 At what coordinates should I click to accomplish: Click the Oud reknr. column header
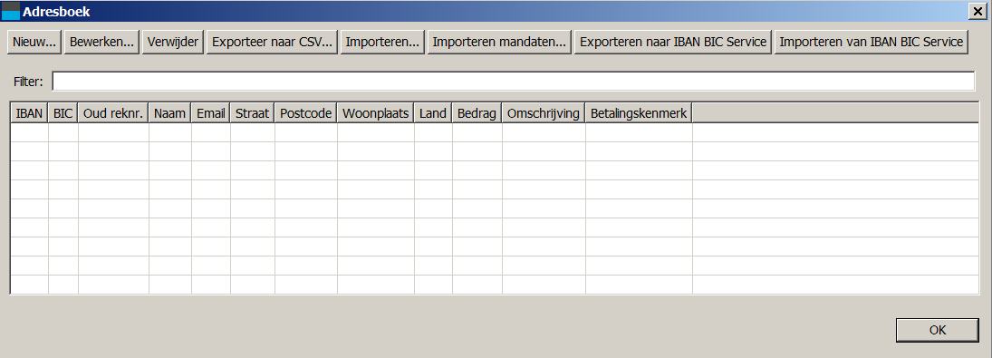114,113
